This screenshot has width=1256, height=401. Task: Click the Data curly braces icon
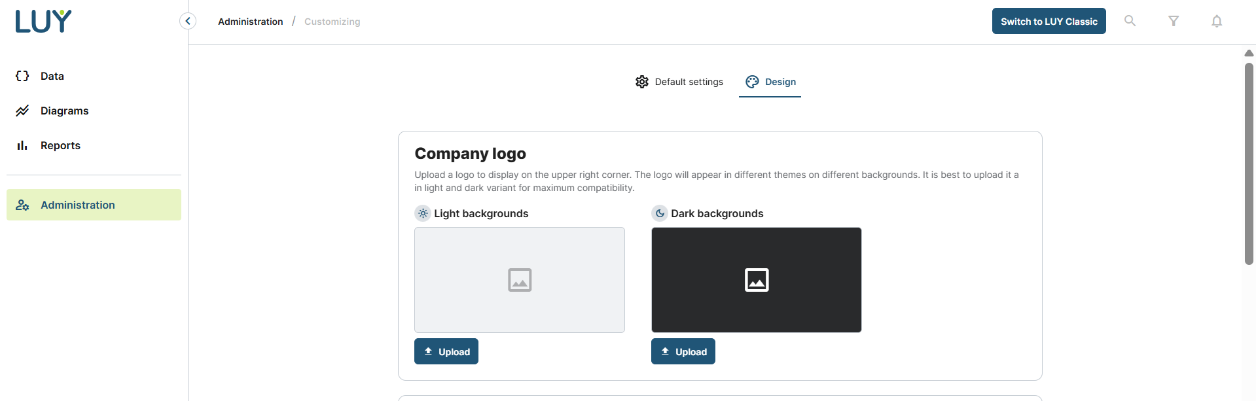(x=22, y=76)
